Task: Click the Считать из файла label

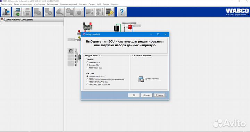Action: [x=152, y=79]
